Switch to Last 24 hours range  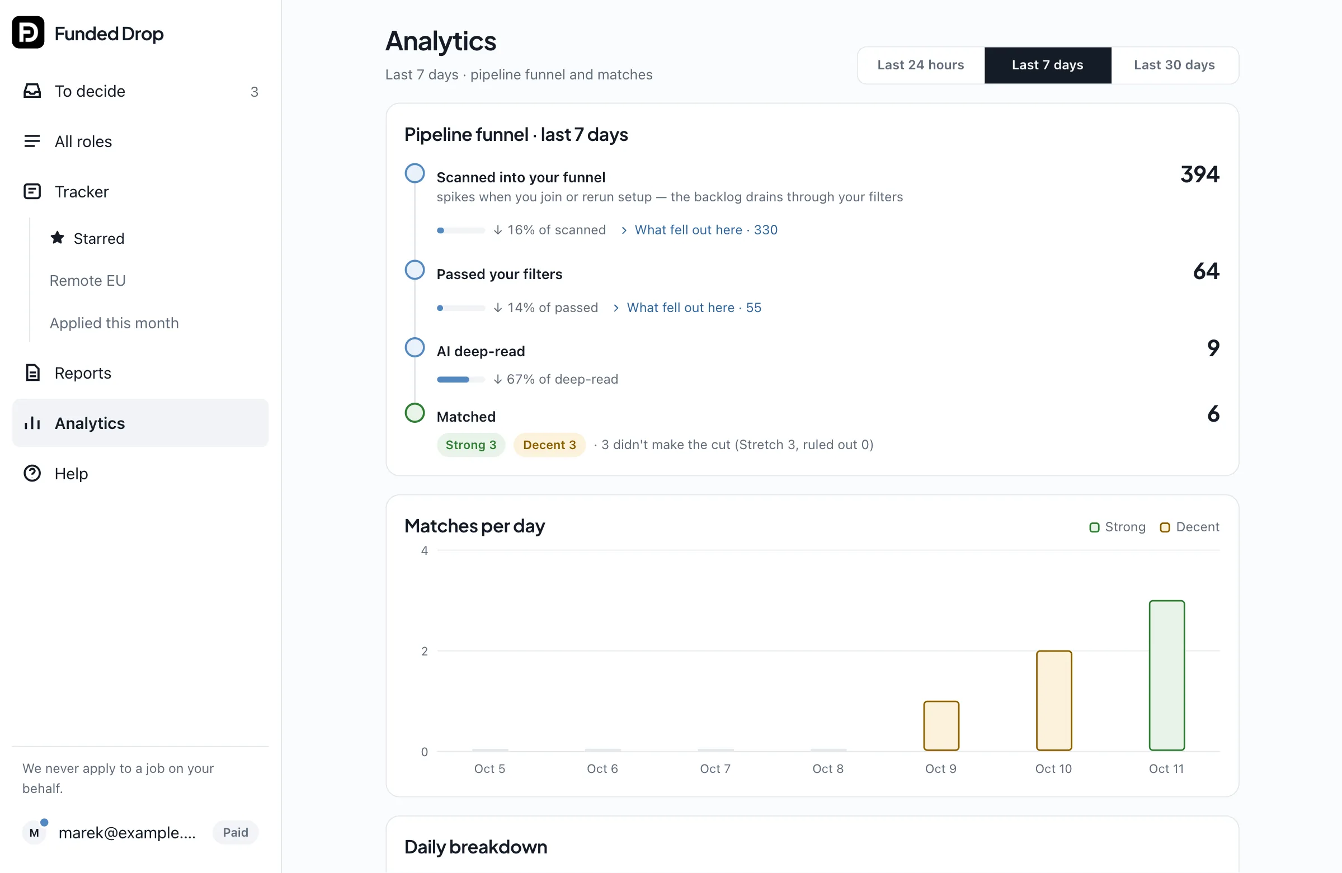920,65
